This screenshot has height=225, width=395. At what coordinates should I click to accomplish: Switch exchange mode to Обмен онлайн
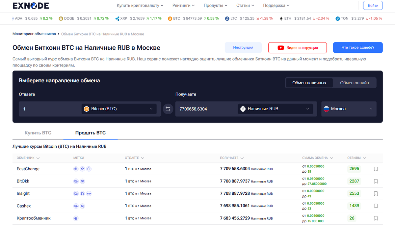[355, 83]
